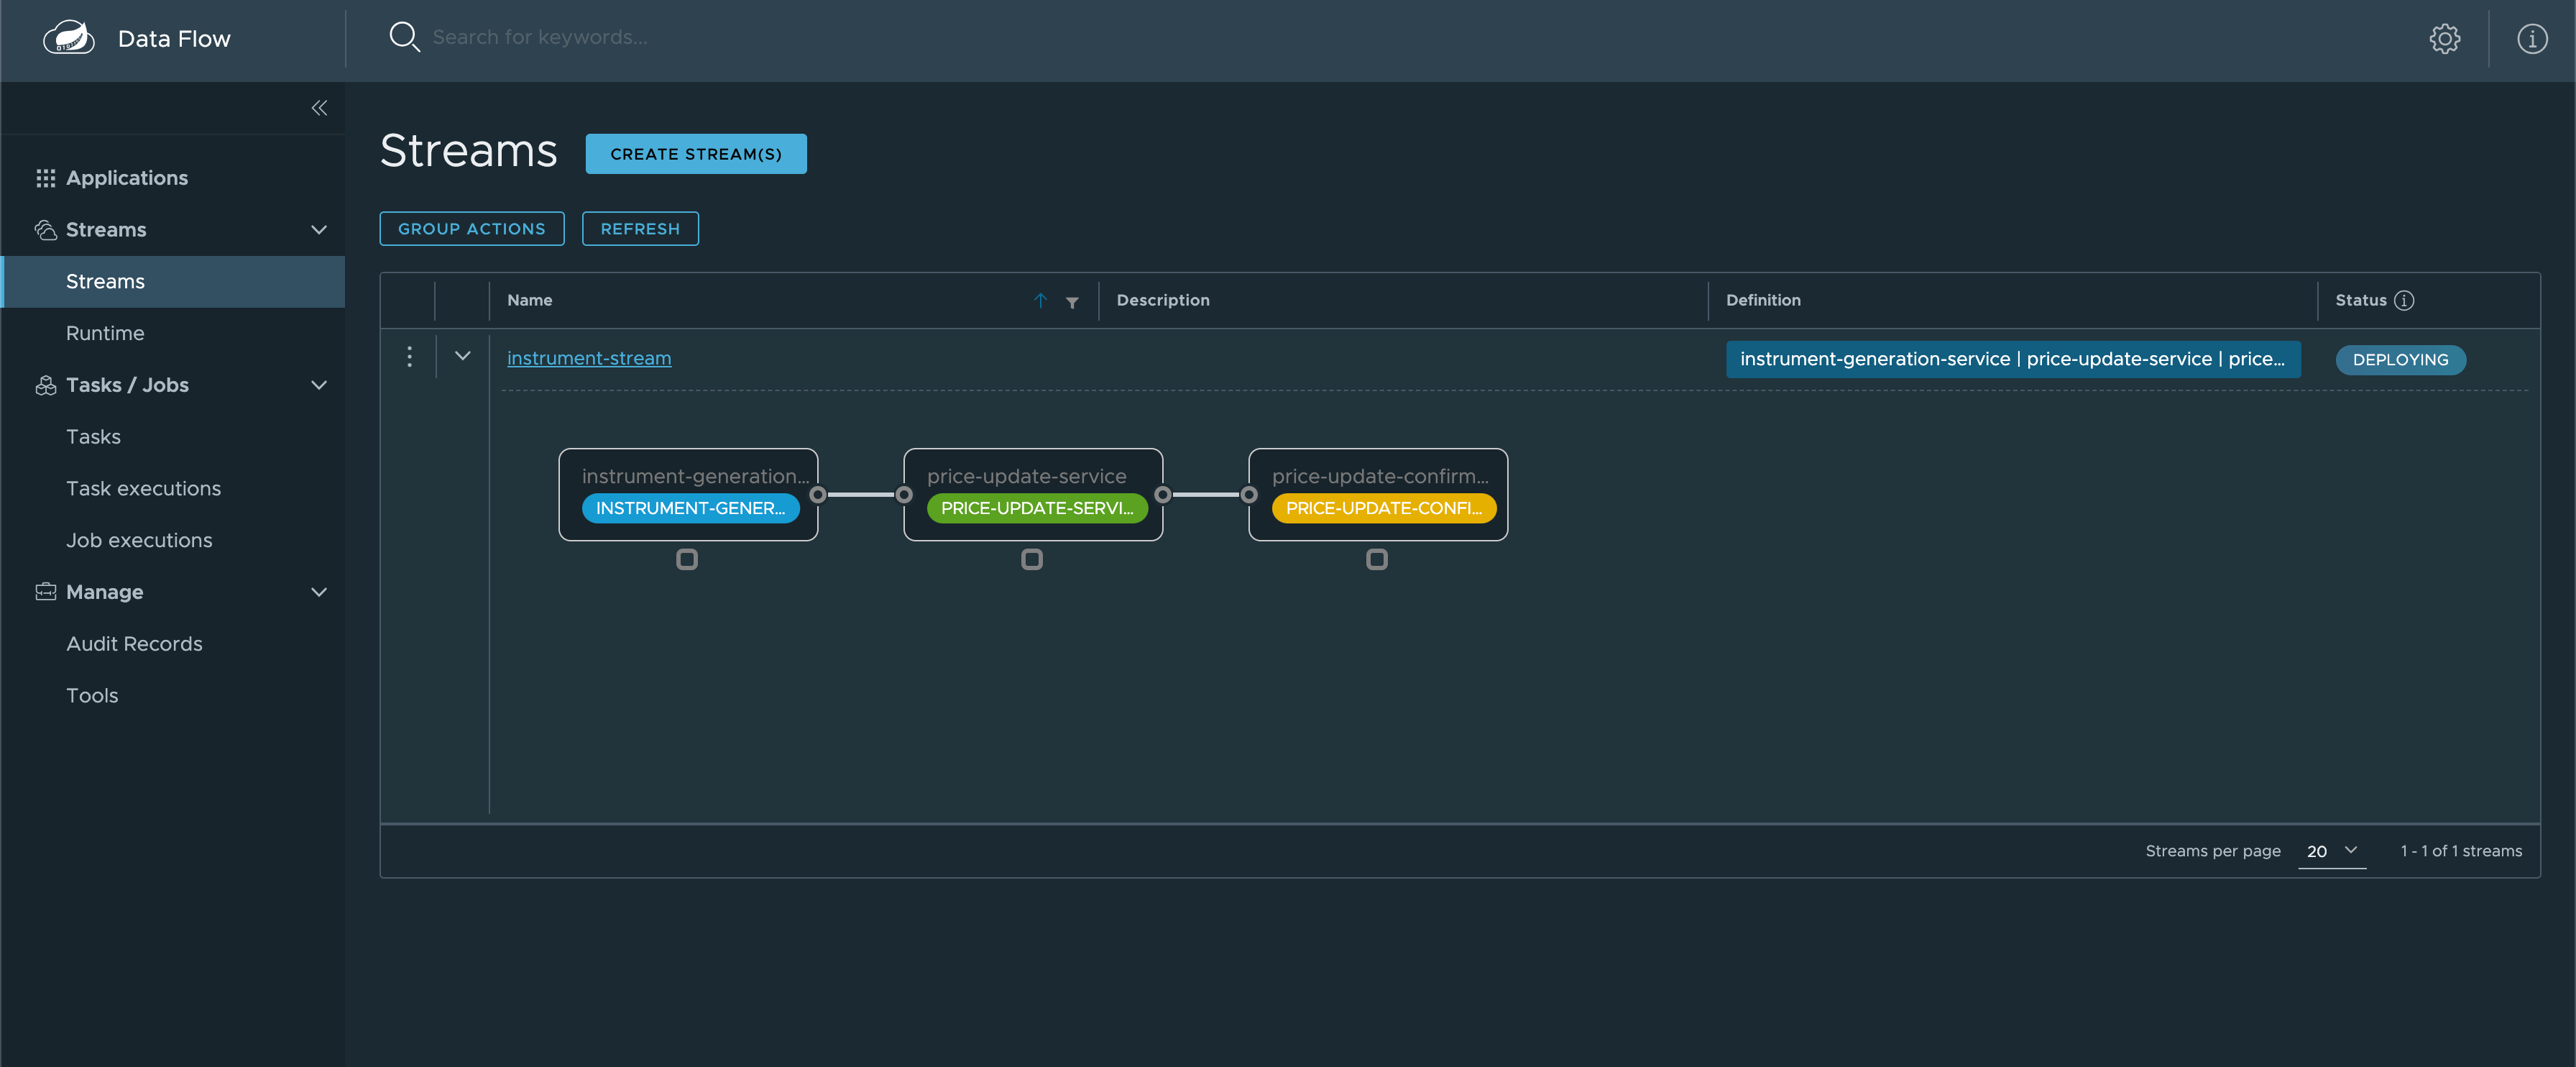Select Audit Records in the sidebar
The width and height of the screenshot is (2576, 1067).
[134, 643]
